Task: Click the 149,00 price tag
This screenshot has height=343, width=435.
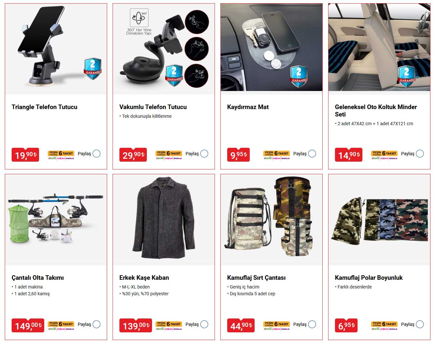Action: (28, 326)
